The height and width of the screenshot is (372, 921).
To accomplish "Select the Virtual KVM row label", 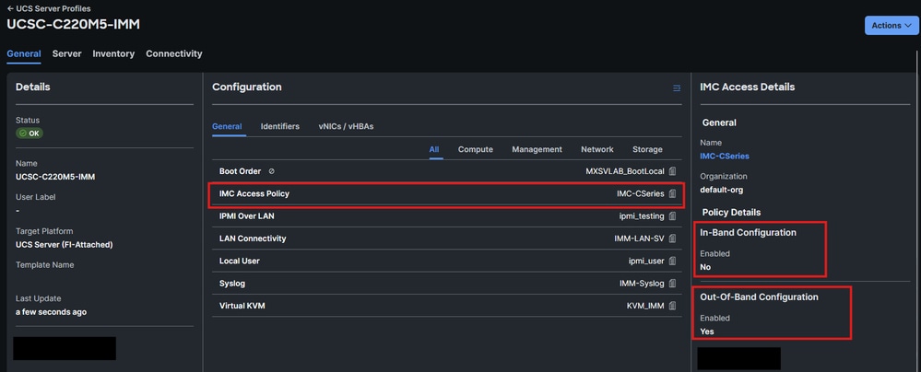I will coord(242,306).
